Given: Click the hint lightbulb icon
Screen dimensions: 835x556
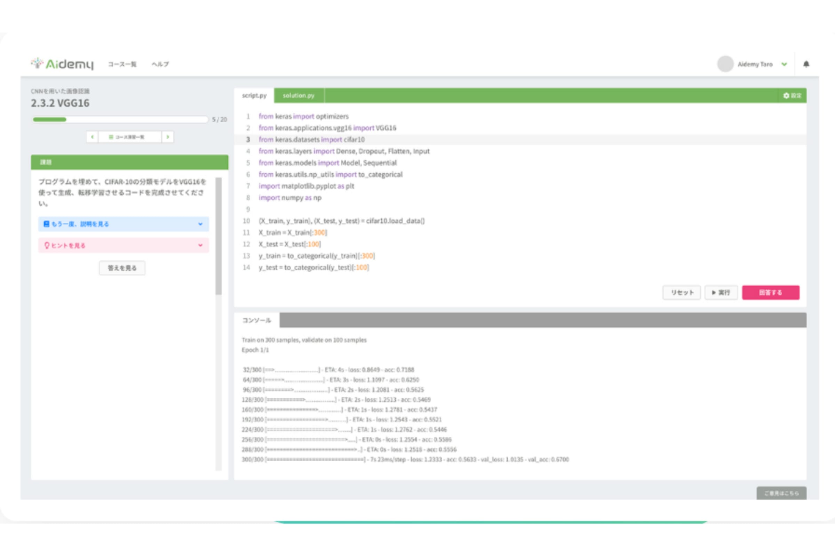Looking at the screenshot, I should point(47,245).
